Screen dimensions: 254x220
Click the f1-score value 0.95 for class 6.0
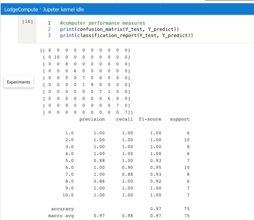pos(156,167)
